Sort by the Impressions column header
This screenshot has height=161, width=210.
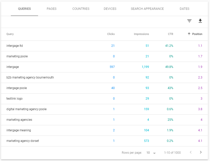[141, 34]
